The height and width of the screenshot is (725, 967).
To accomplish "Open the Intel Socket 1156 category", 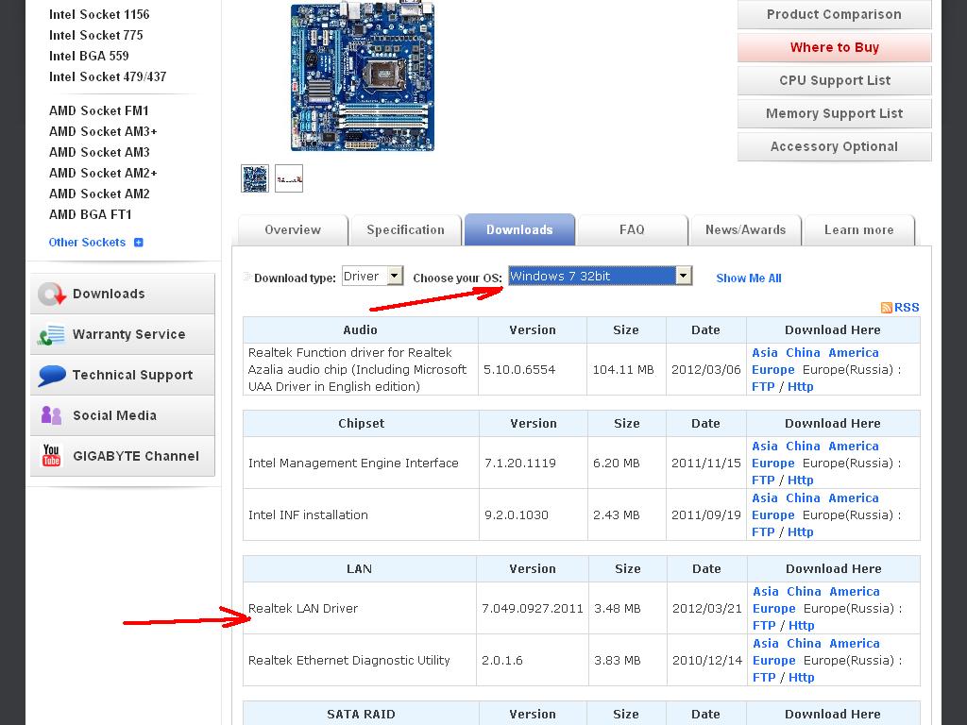I will [99, 14].
